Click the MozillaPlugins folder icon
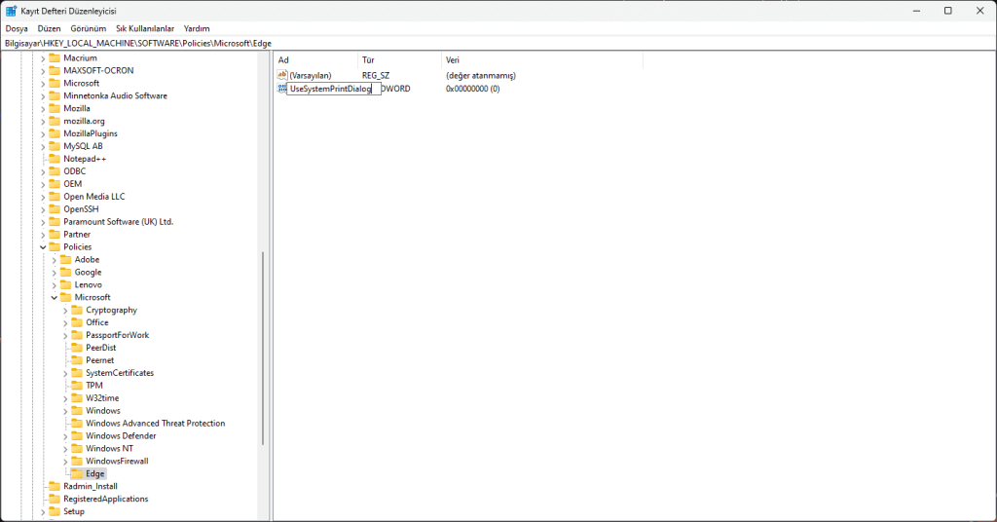 (55, 133)
